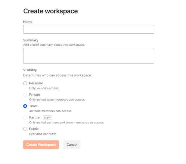Select the Personal radio button circle
This screenshot has height=164, width=186.
pos(25,83)
